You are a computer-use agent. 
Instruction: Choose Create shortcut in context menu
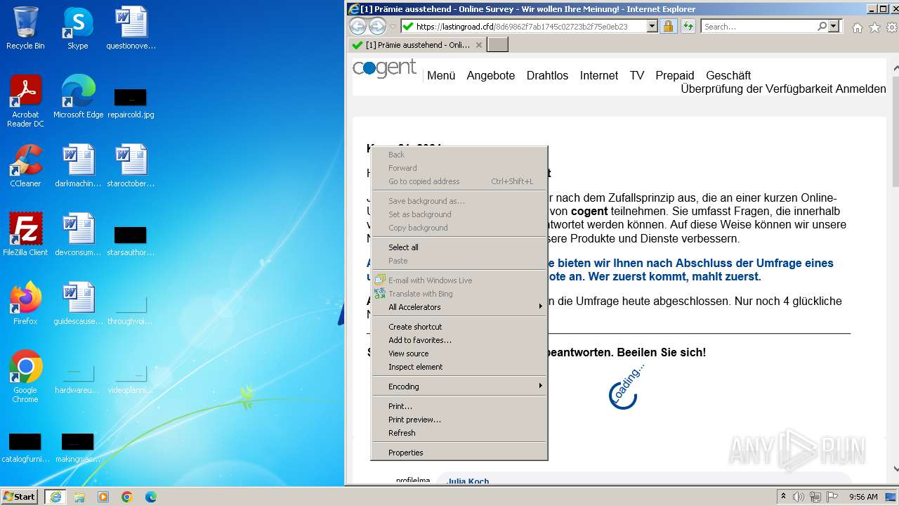[459, 327]
